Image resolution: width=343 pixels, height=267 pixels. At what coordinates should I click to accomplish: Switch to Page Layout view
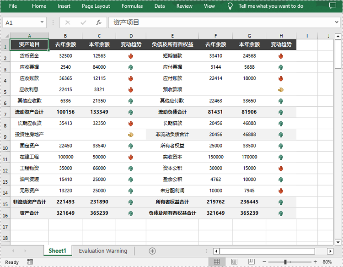(x=234, y=262)
